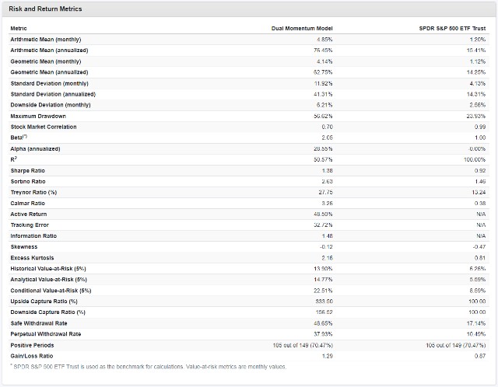Select the Alpha (annualized) row label

[35, 148]
